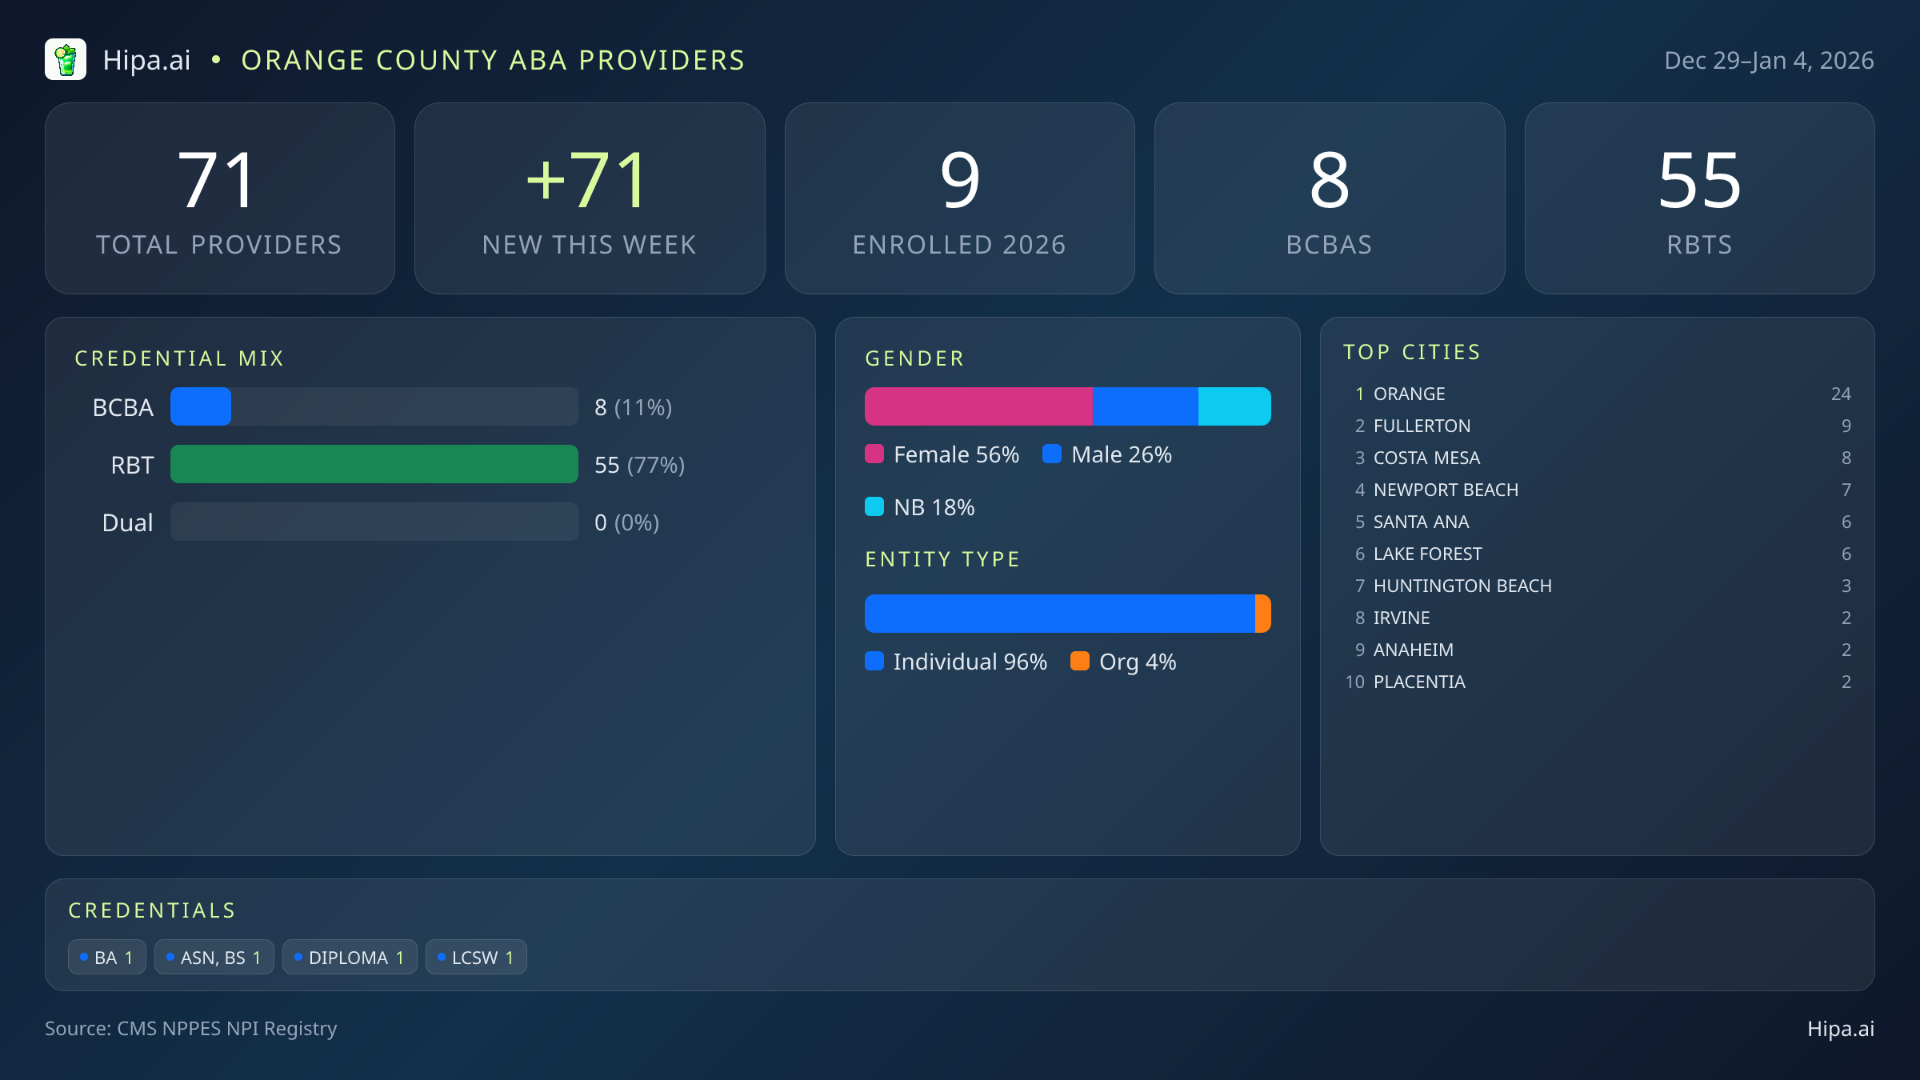The width and height of the screenshot is (1920, 1080).
Task: Select the Female legend swatch in Gender chart
Action: (875, 454)
